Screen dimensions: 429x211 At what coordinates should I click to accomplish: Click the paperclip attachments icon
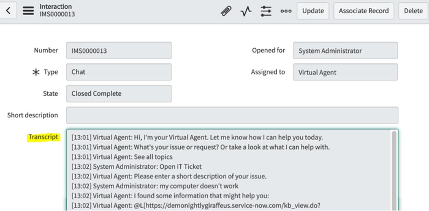(x=226, y=11)
